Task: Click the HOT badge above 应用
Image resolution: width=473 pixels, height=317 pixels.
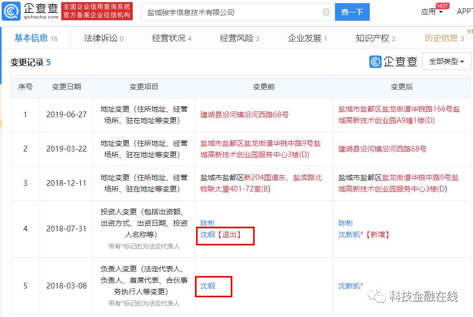Action: [x=442, y=6]
